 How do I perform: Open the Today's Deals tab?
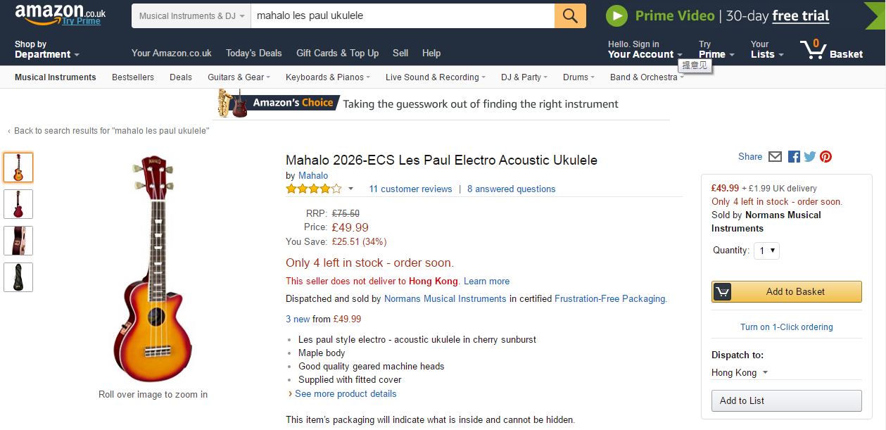tap(253, 53)
